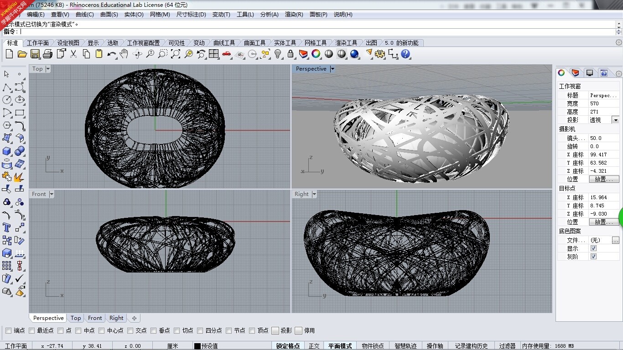Enable the 最近点 osnap checkbox
Screen dimensions: 623x350
click(x=31, y=330)
